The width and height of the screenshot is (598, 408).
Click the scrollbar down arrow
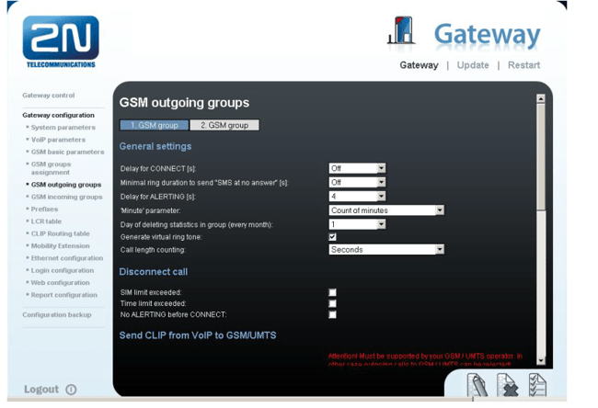(x=540, y=360)
